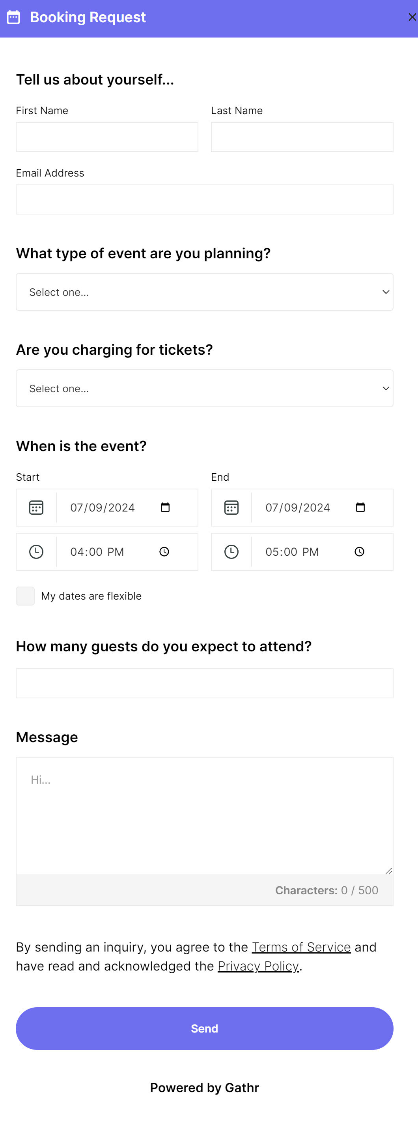418x1121 pixels.
Task: Open the Start time picker clock icon
Action: (x=164, y=552)
